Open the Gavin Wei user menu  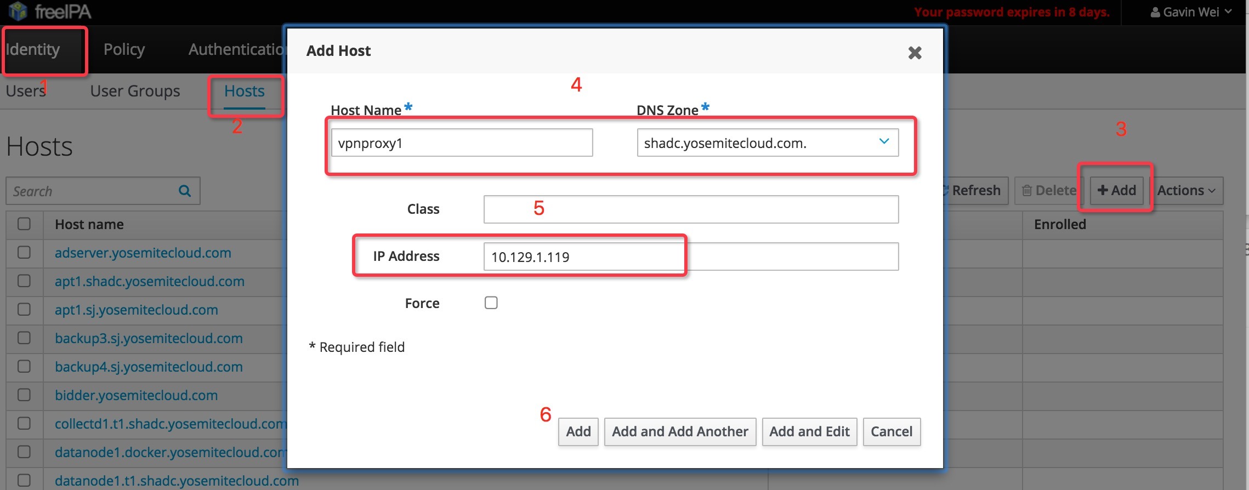click(x=1191, y=12)
